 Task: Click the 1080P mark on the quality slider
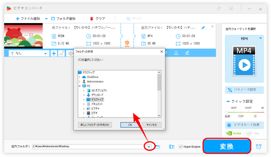point(248,108)
